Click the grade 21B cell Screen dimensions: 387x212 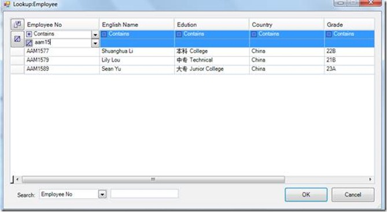tap(349, 60)
